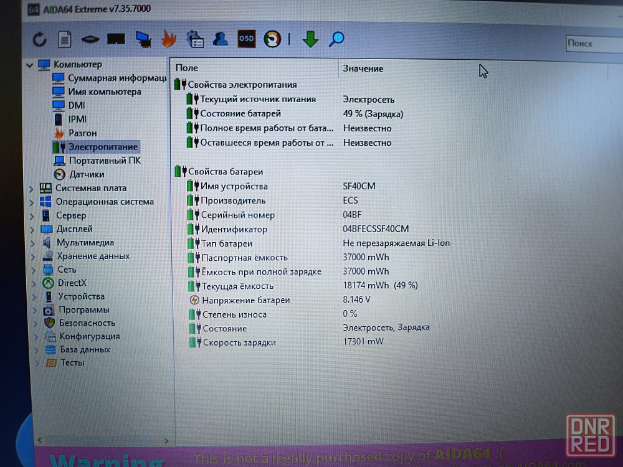This screenshot has height=467, width=623.
Task: Select the Напряжение батареи row
Action: click(245, 300)
